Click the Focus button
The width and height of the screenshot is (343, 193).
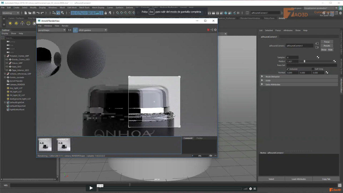pyautogui.click(x=327, y=42)
